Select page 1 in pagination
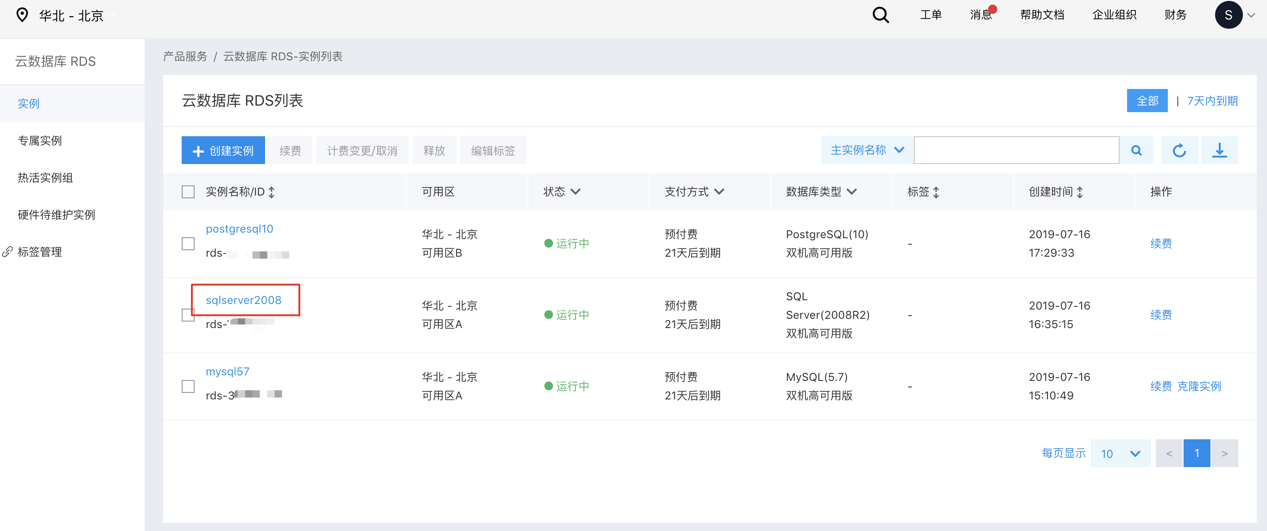1267x531 pixels. pyautogui.click(x=1197, y=453)
